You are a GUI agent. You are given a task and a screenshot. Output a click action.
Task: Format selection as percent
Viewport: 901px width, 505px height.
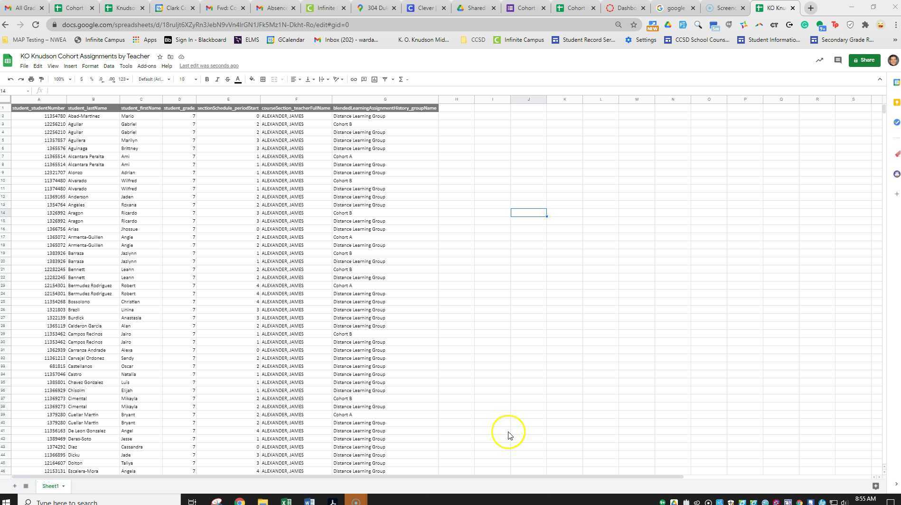92,79
